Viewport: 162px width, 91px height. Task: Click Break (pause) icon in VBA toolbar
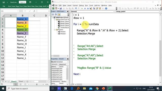[x=85, y=8]
